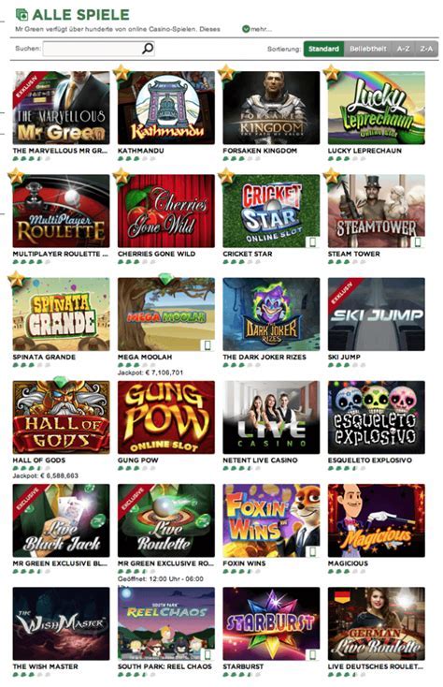The width and height of the screenshot is (443, 687).
Task: Click the green gem on Hall of Gods
Action: [60, 382]
